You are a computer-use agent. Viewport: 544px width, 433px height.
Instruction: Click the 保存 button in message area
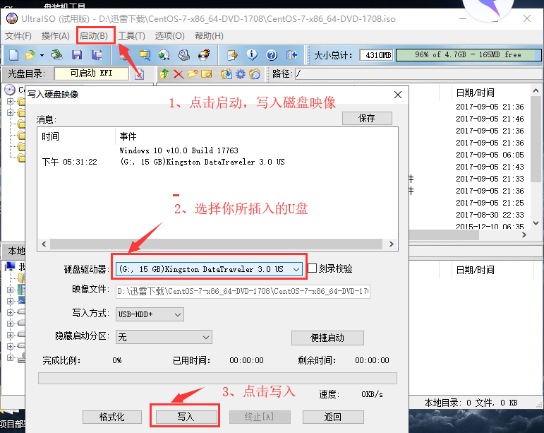click(x=367, y=118)
